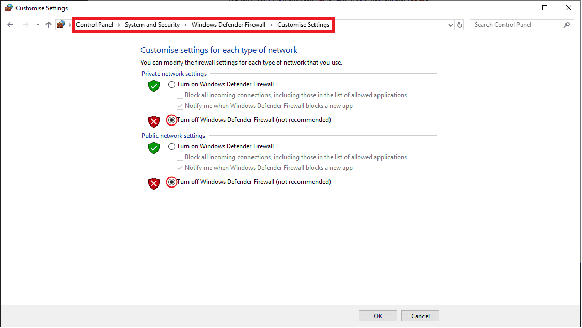This screenshot has height=328, width=582.
Task: Check Block all incoming connections for private network
Action: (x=180, y=95)
